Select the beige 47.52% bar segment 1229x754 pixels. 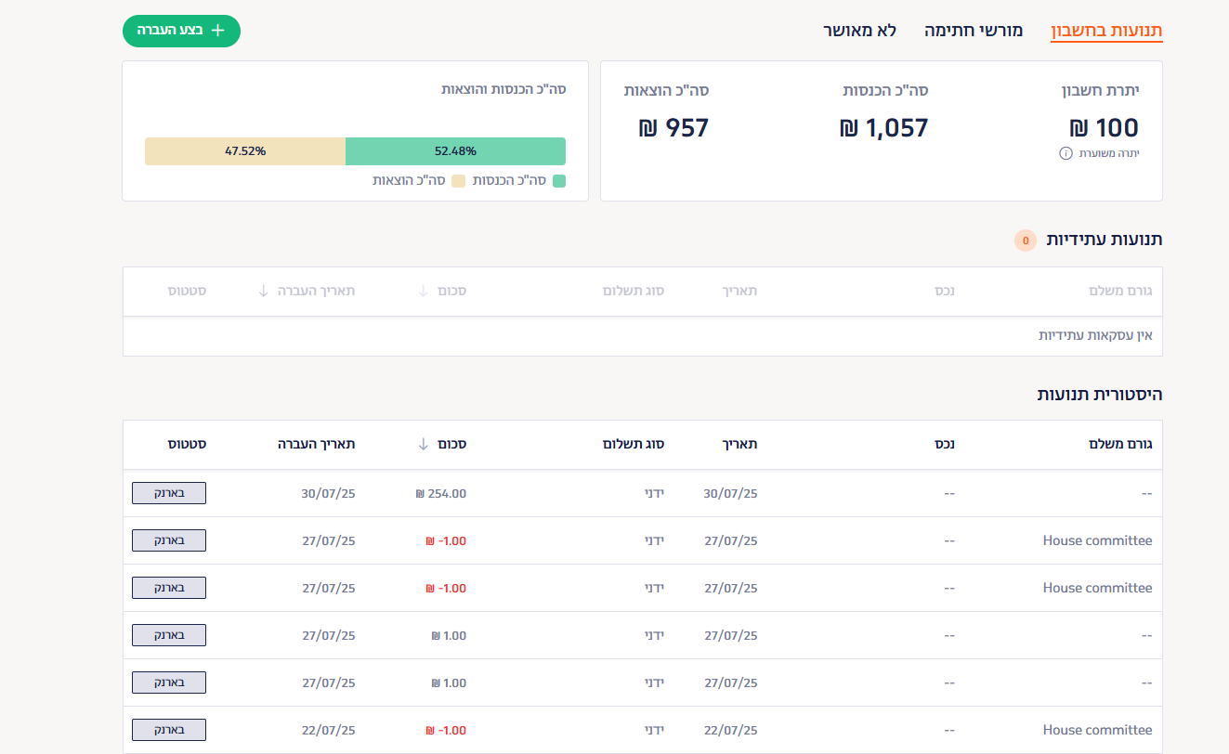click(x=245, y=151)
